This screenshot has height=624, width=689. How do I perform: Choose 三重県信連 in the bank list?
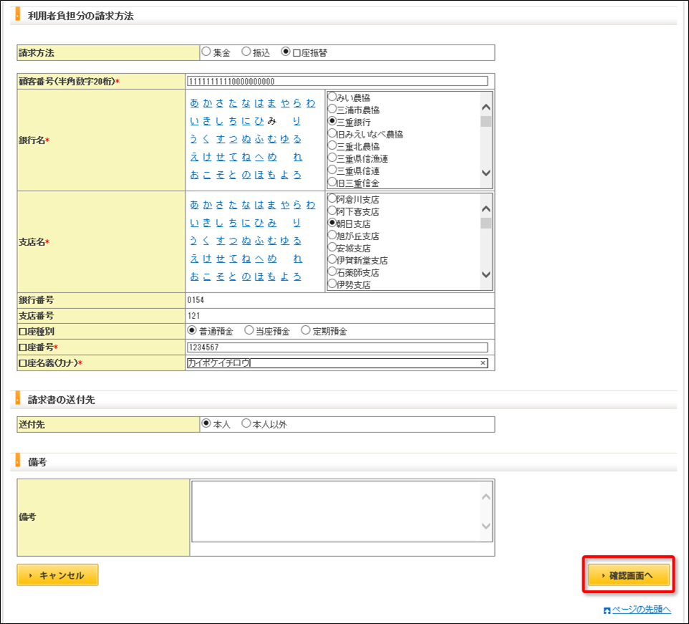[332, 170]
